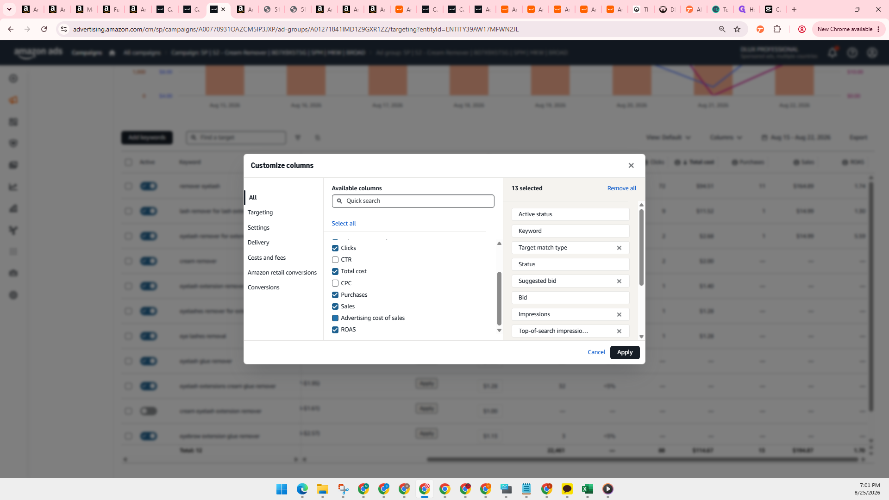
Task: Bookmark this page with the star icon
Action: pos(737,29)
